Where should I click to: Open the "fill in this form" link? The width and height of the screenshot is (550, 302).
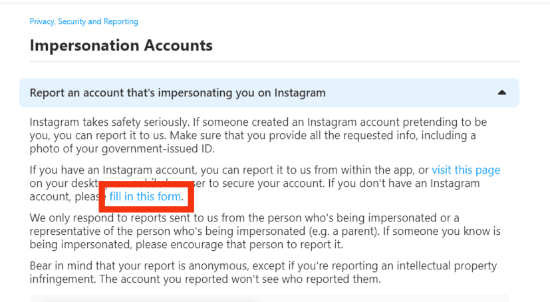coord(145,196)
